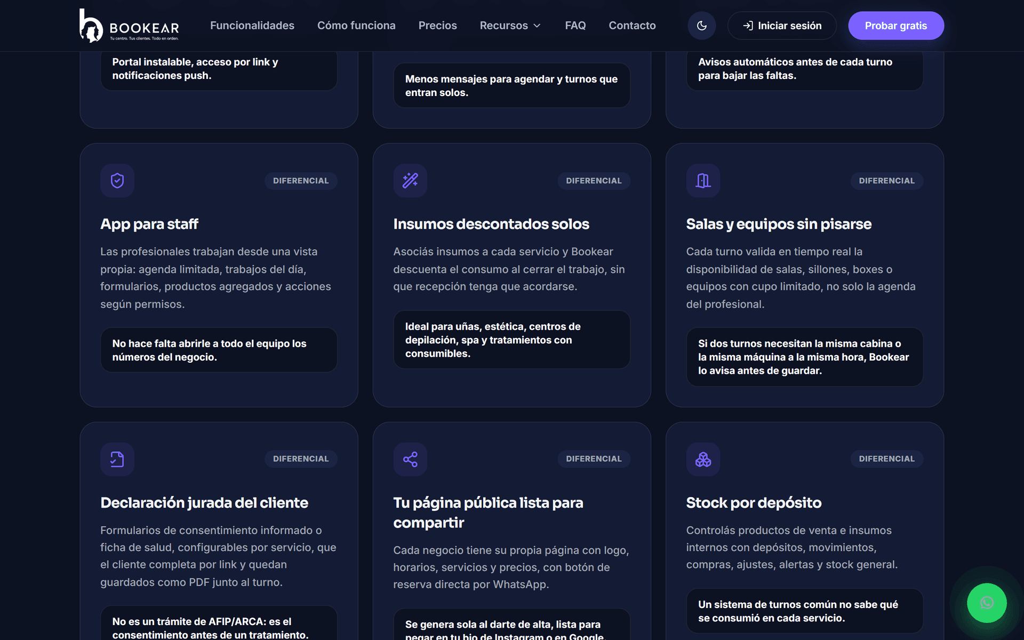
Task: Click DIFERENCIAL badge on App para staff card
Action: (x=301, y=181)
